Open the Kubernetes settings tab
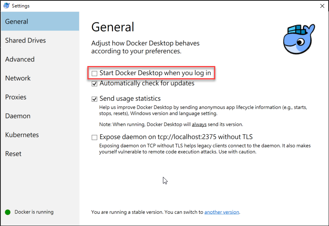Image resolution: width=329 pixels, height=226 pixels. [40, 134]
